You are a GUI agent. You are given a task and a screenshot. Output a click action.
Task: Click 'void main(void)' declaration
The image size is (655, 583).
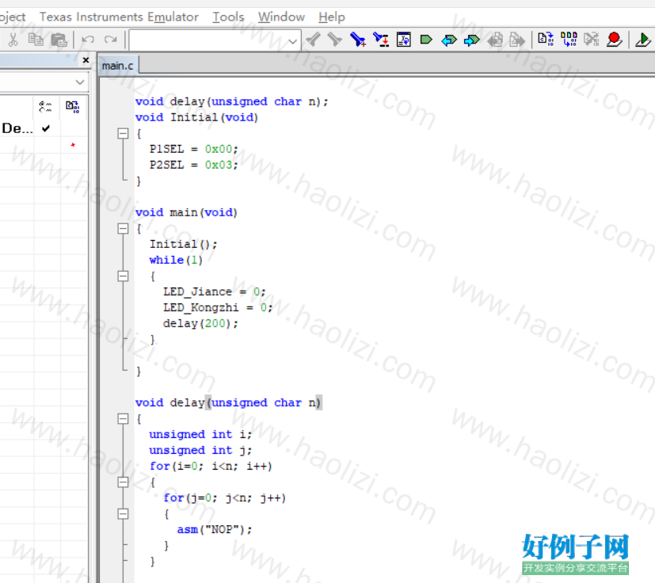point(186,213)
